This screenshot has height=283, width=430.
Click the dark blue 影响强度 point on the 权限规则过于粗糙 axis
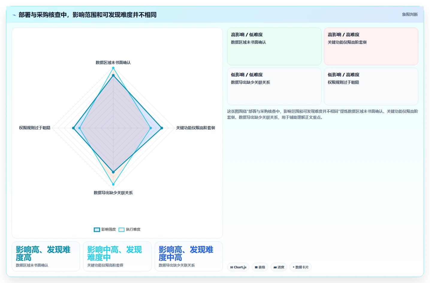click(73, 128)
